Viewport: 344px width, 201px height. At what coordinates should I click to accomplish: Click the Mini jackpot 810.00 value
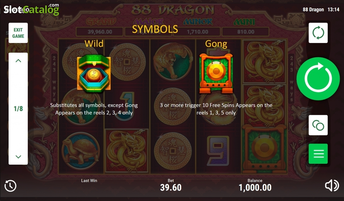tap(246, 32)
